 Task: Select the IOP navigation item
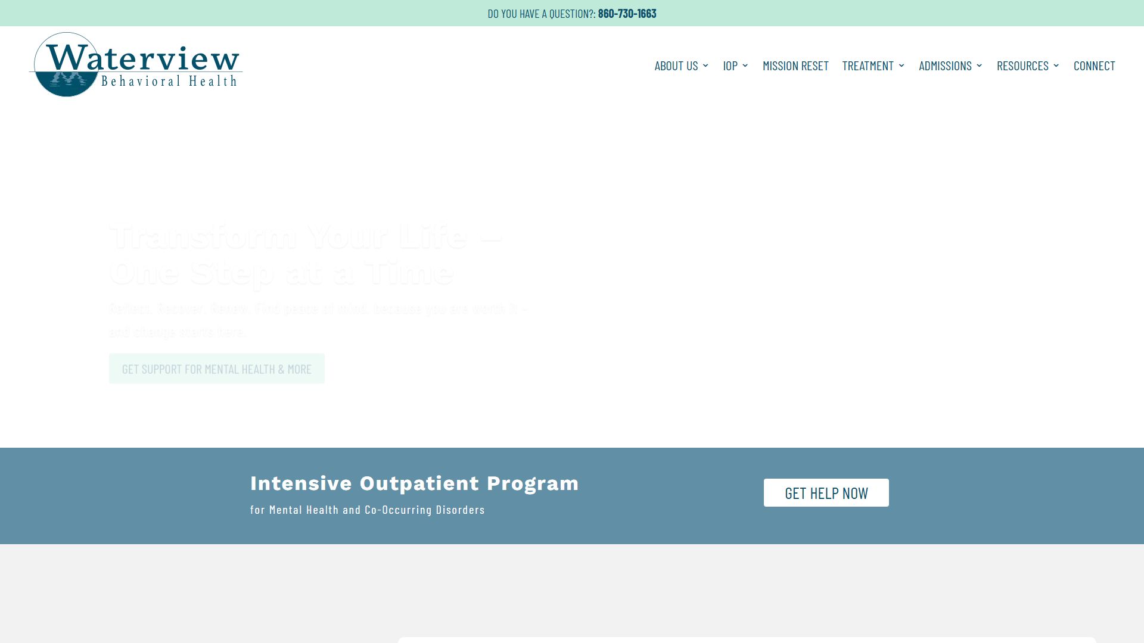(x=730, y=65)
